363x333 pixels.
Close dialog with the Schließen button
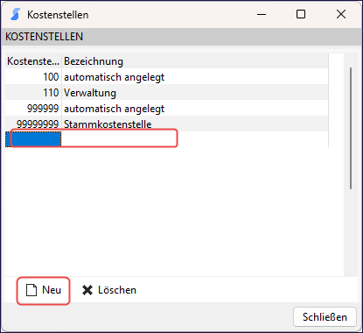[x=325, y=317]
